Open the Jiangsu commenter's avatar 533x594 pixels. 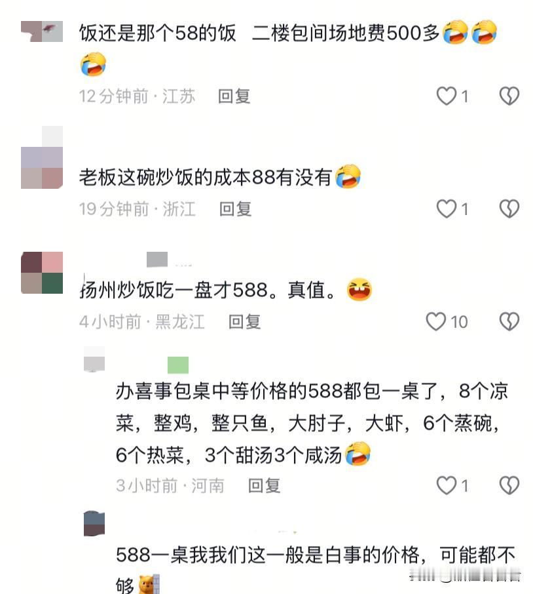tap(42, 31)
